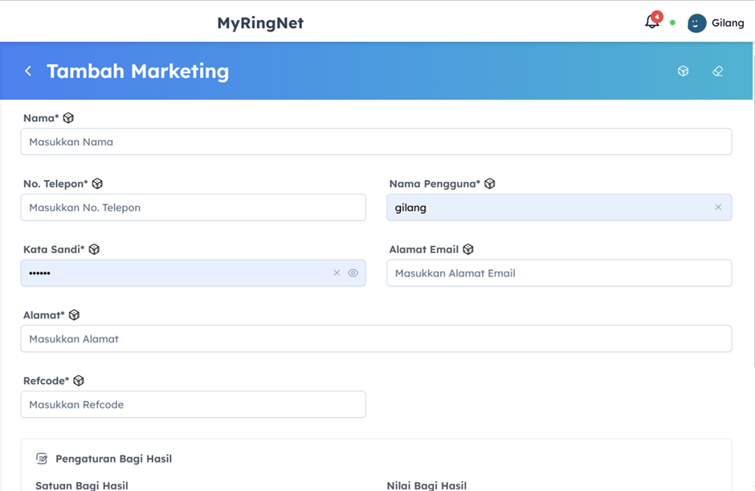Click the eraser icon to clear form
The width and height of the screenshot is (755, 491).
(717, 72)
